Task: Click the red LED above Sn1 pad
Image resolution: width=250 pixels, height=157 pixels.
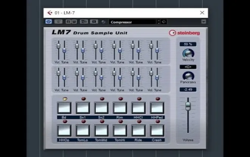Action: click(84, 99)
